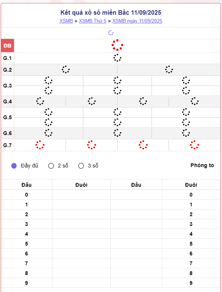
Task: Open the XSMB ngày 11/09/2025 link
Action: [137, 21]
